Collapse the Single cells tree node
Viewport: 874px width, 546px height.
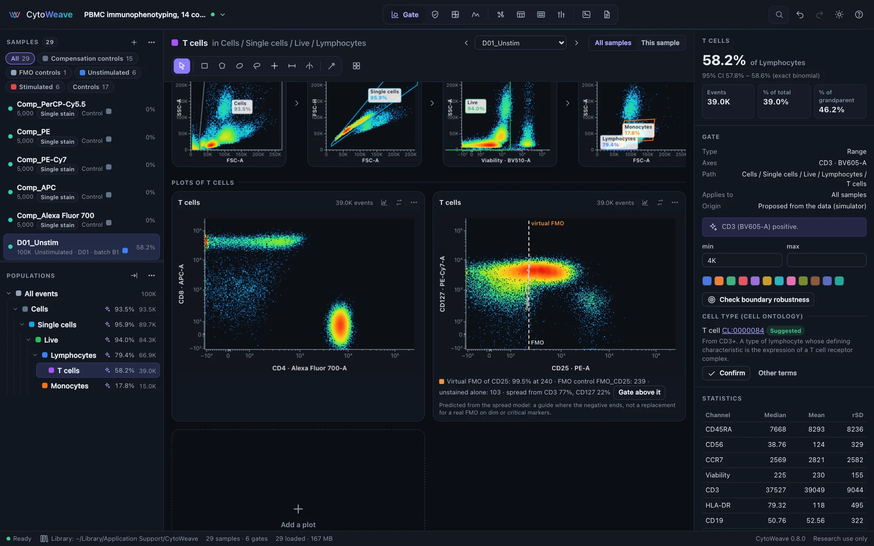click(22, 325)
